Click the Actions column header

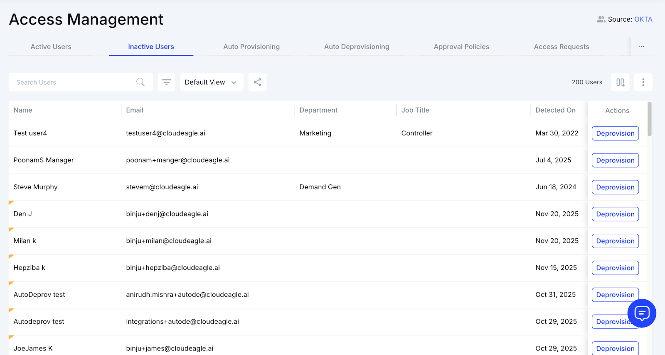point(617,110)
